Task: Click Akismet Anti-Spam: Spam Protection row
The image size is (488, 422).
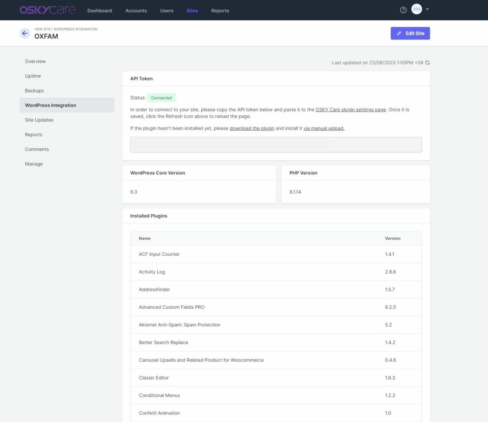Action: tap(276, 325)
